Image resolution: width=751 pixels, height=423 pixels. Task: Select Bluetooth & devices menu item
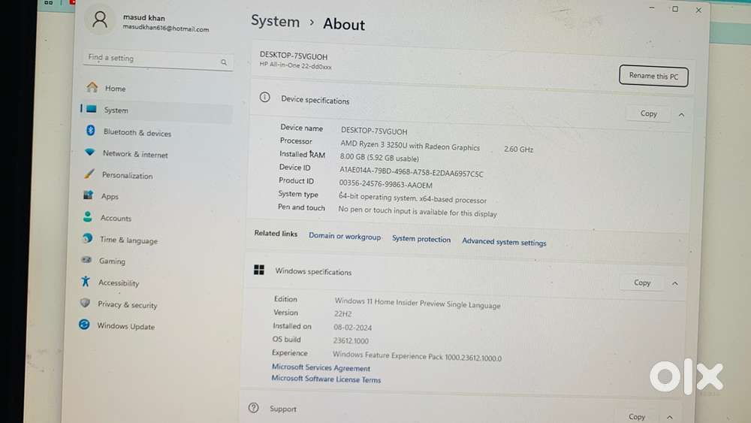coord(137,133)
